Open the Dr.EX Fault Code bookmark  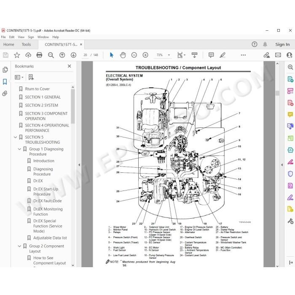(47, 201)
